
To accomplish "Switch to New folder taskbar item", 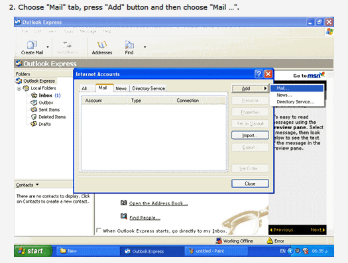I will pos(87,251).
